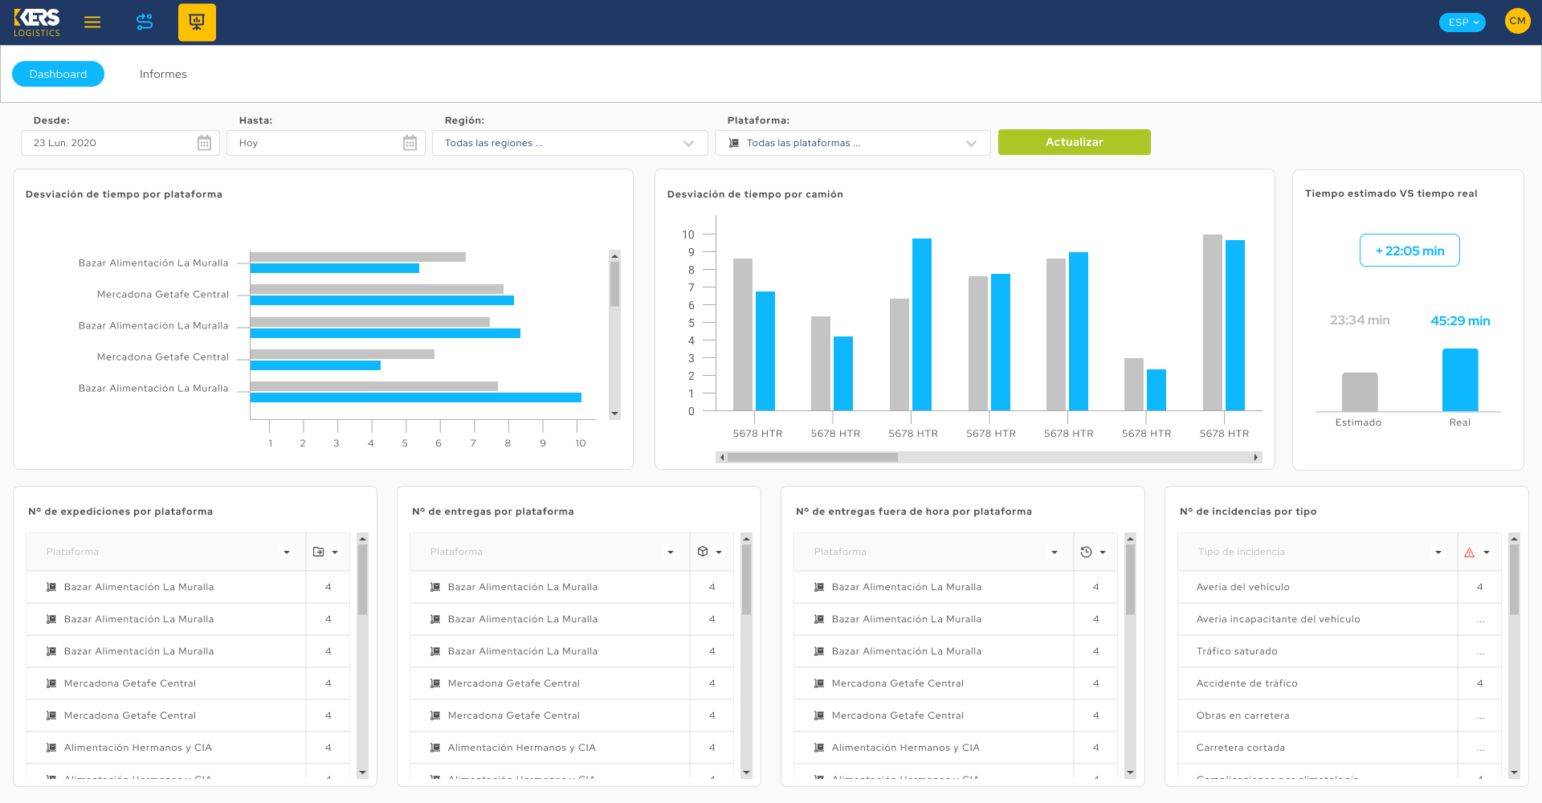Click the expediciones column export icon

pos(319,552)
